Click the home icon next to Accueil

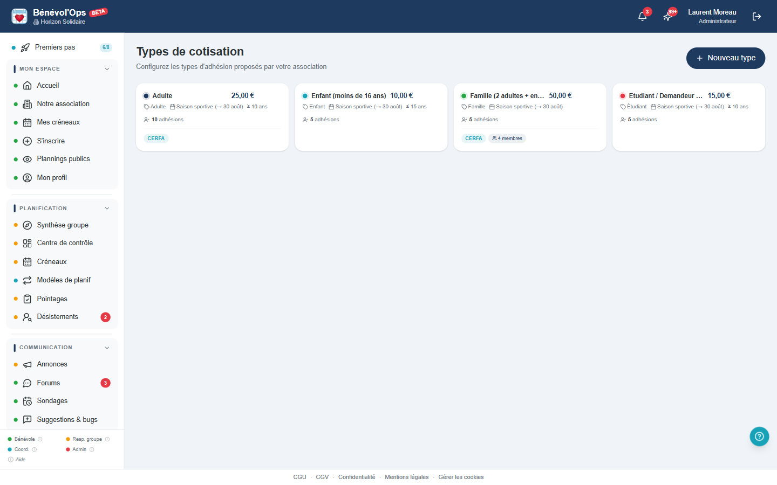point(28,86)
